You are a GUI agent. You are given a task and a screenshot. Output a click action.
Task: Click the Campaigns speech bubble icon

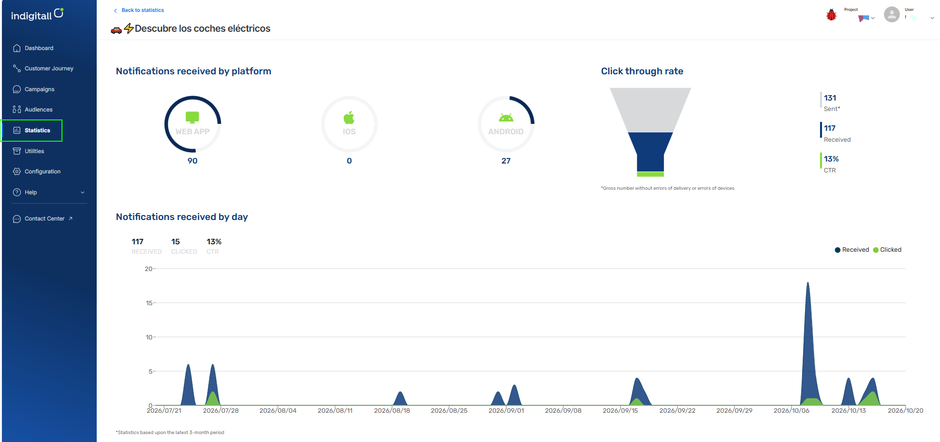pyautogui.click(x=17, y=89)
